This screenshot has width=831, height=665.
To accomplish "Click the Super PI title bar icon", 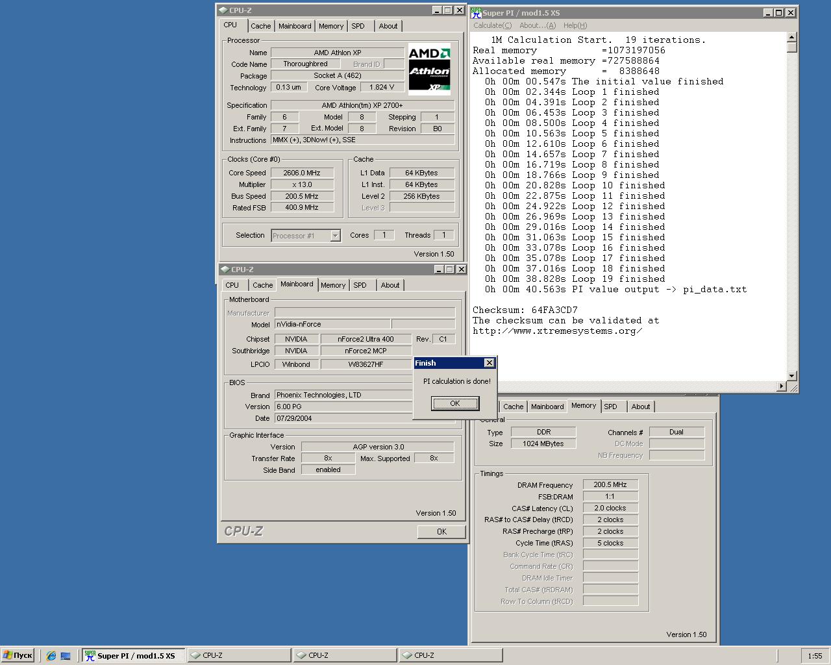I will pos(476,12).
